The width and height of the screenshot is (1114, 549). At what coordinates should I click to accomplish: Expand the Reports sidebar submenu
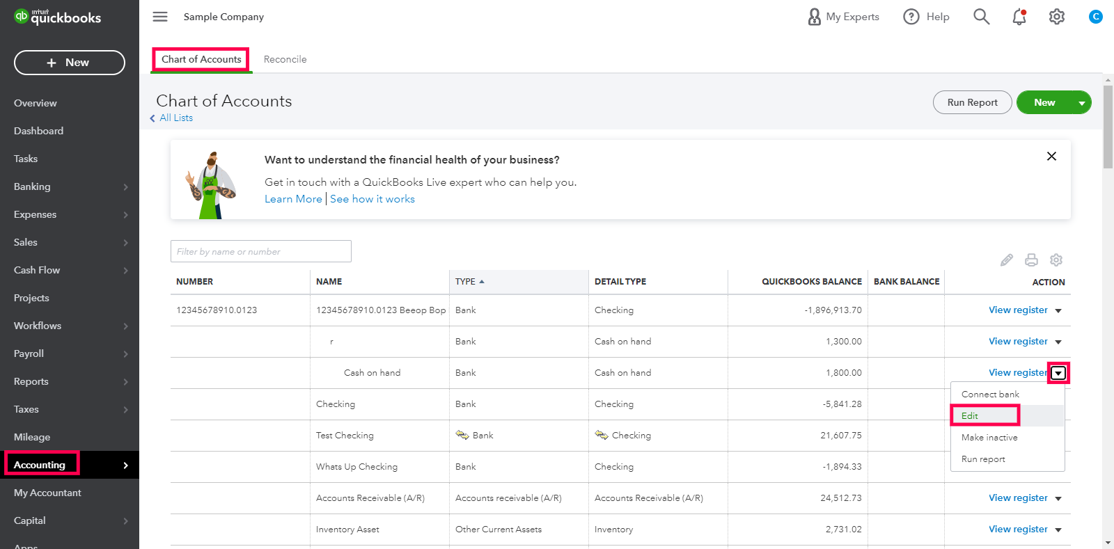pyautogui.click(x=126, y=381)
